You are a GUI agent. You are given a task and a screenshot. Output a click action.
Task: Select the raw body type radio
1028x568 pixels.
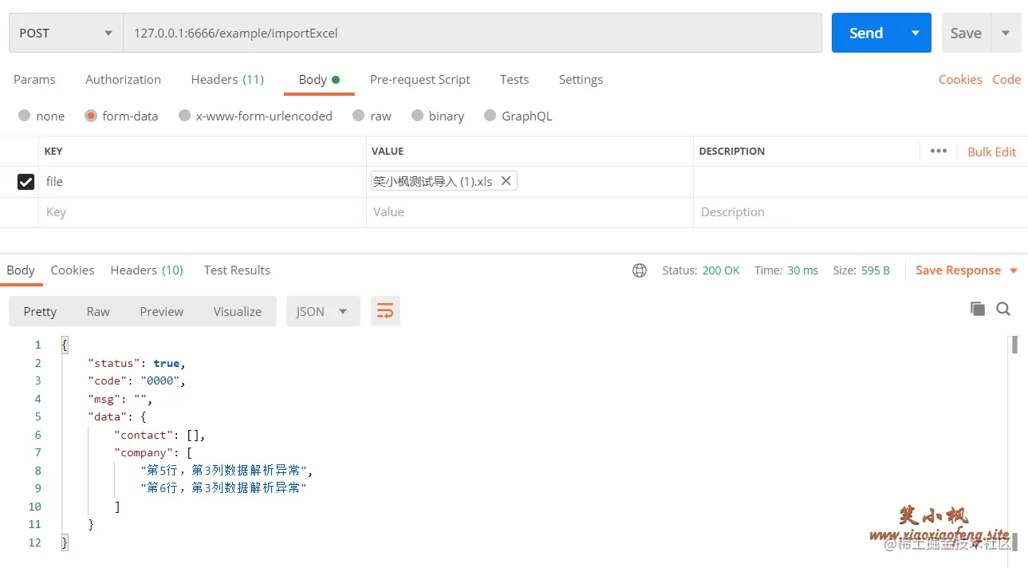(359, 116)
